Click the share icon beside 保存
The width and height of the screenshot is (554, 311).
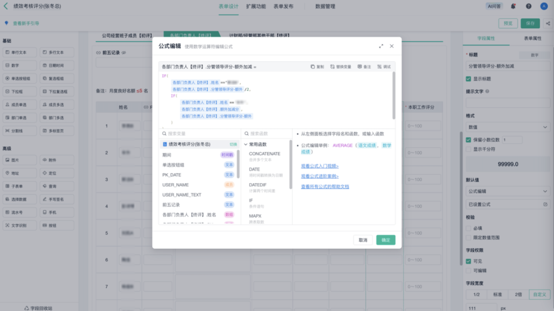[x=548, y=23]
